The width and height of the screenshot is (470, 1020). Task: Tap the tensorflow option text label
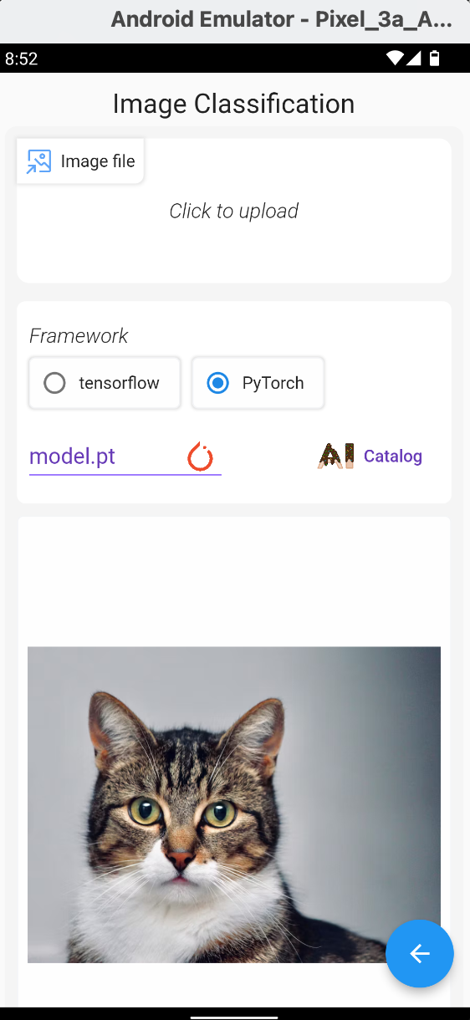point(119,384)
